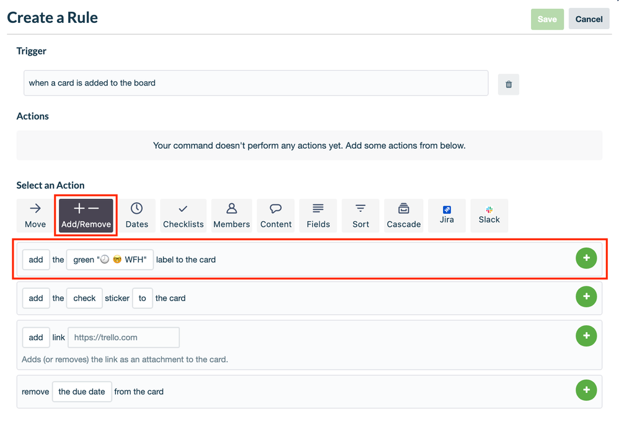
Task: Add the label action with the green plus
Action: pyautogui.click(x=586, y=258)
